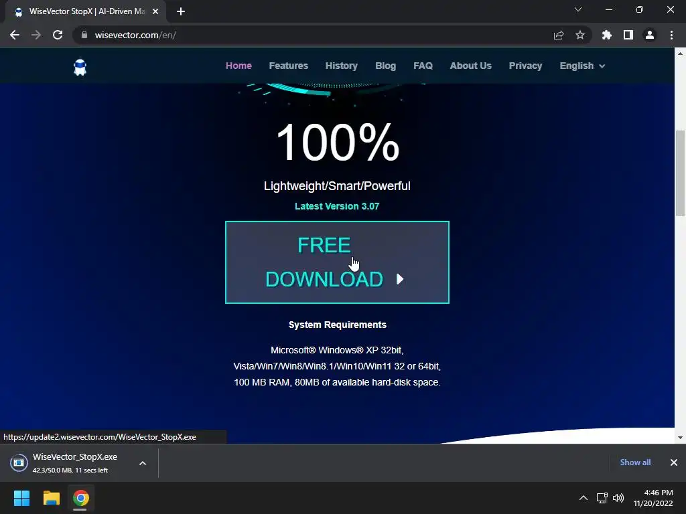Close the downloads bar

point(674,462)
